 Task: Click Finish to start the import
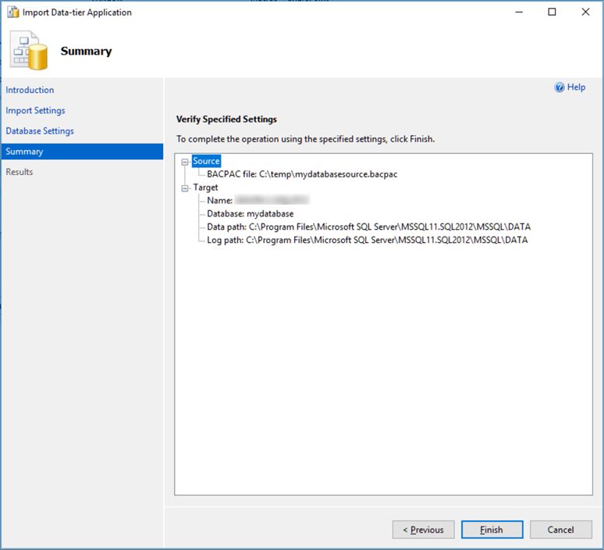(x=492, y=530)
